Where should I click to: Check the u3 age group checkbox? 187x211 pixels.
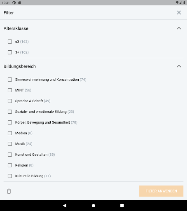tap(10, 42)
